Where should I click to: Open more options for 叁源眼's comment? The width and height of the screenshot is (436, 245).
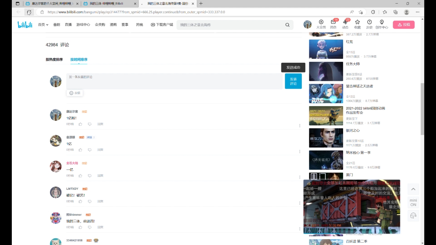point(300,151)
